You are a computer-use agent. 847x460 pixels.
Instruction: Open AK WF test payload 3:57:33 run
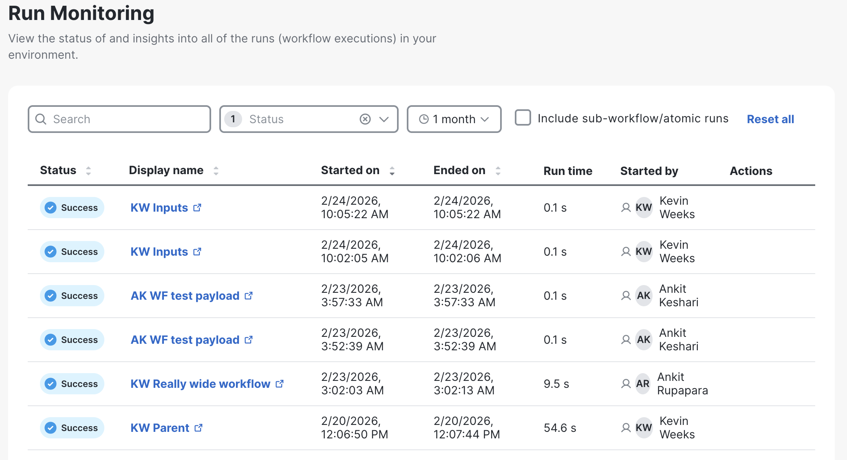tap(185, 296)
